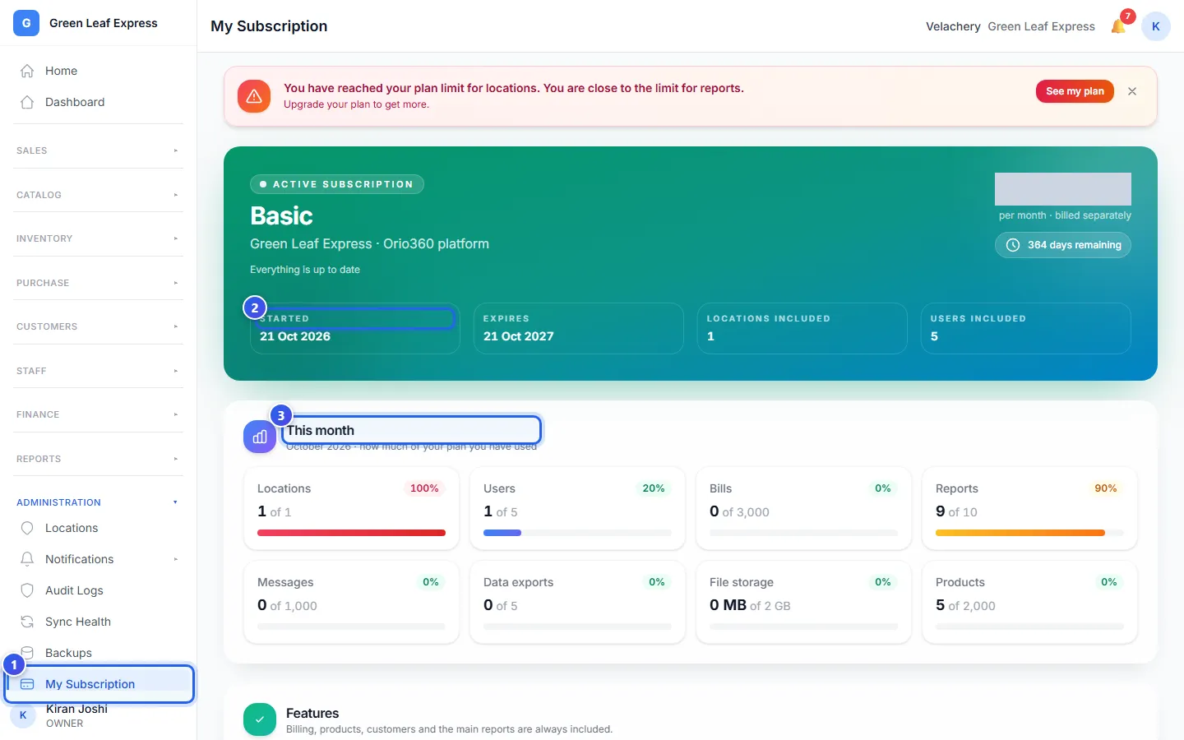Click the Locations sidebar icon
Viewport: 1184px width, 740px height.
[27, 528]
